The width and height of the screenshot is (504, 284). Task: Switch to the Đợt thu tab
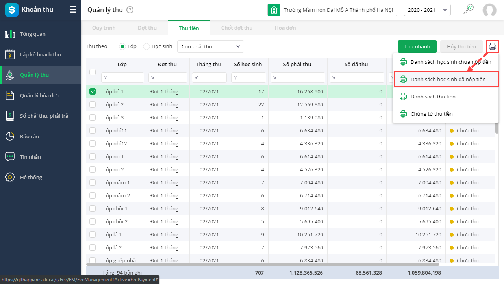147,28
